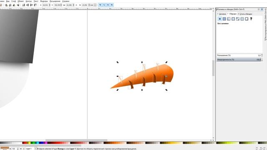
Task: Open the Объект menu
Action: tap(21, 1)
